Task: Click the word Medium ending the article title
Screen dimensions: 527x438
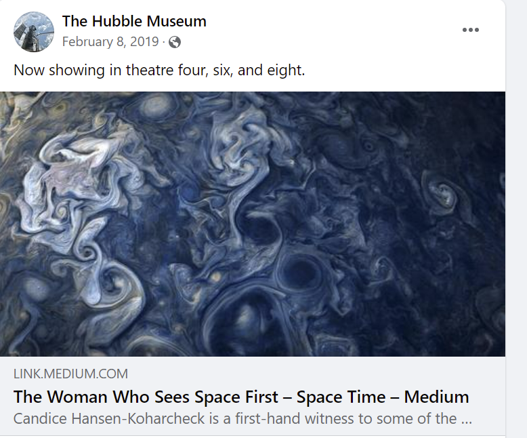Action: 436,397
